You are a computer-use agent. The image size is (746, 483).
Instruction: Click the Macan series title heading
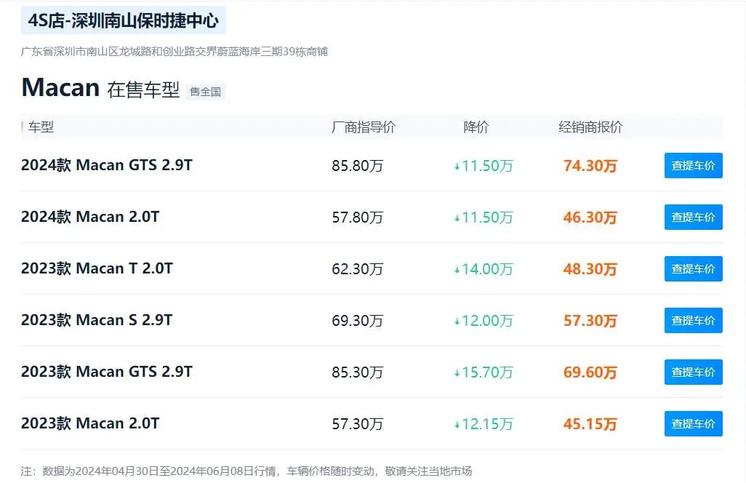tap(61, 87)
